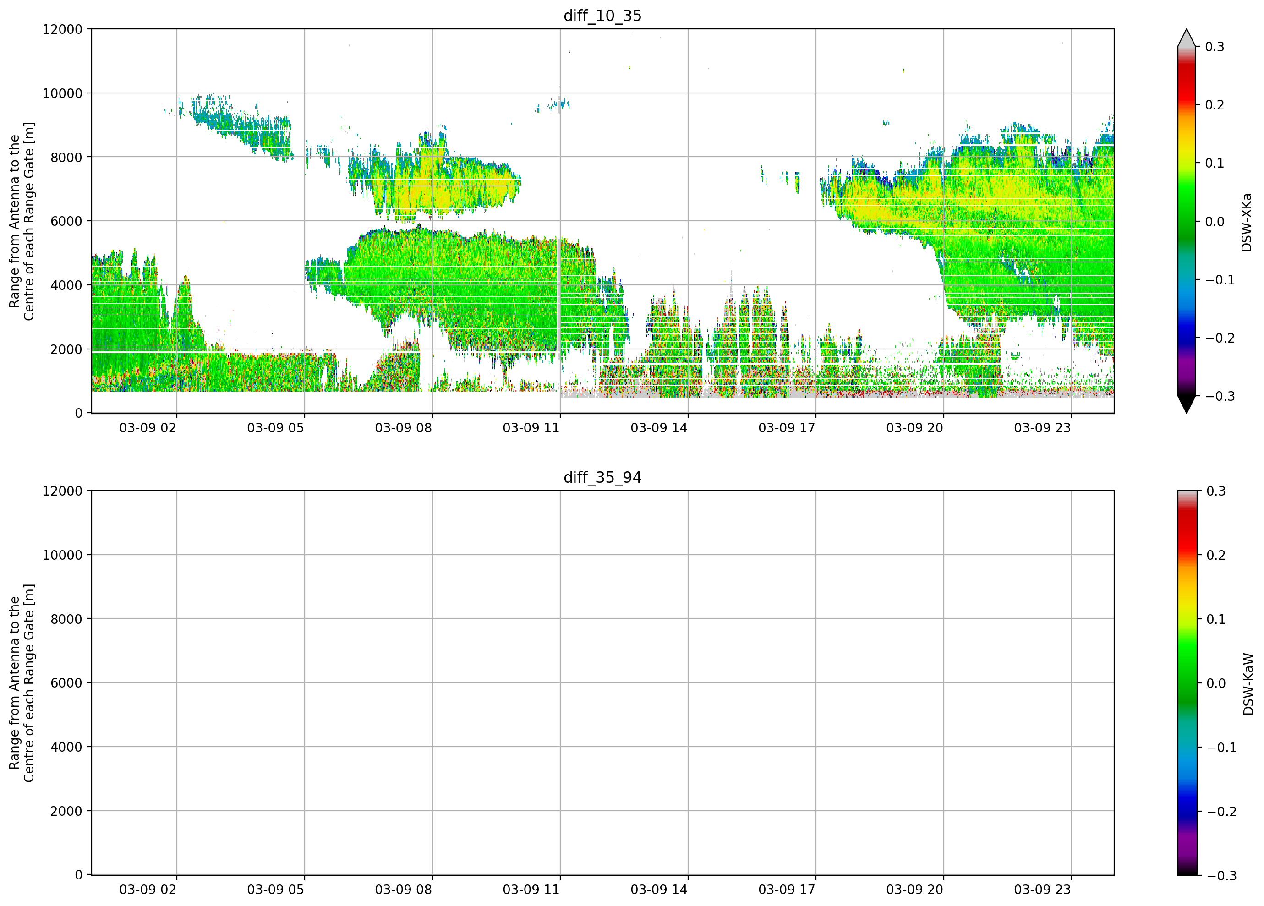This screenshot has height=906, width=1264.
Task: Click the 6000 range tick on bottom plot
Action: pyautogui.click(x=66, y=683)
